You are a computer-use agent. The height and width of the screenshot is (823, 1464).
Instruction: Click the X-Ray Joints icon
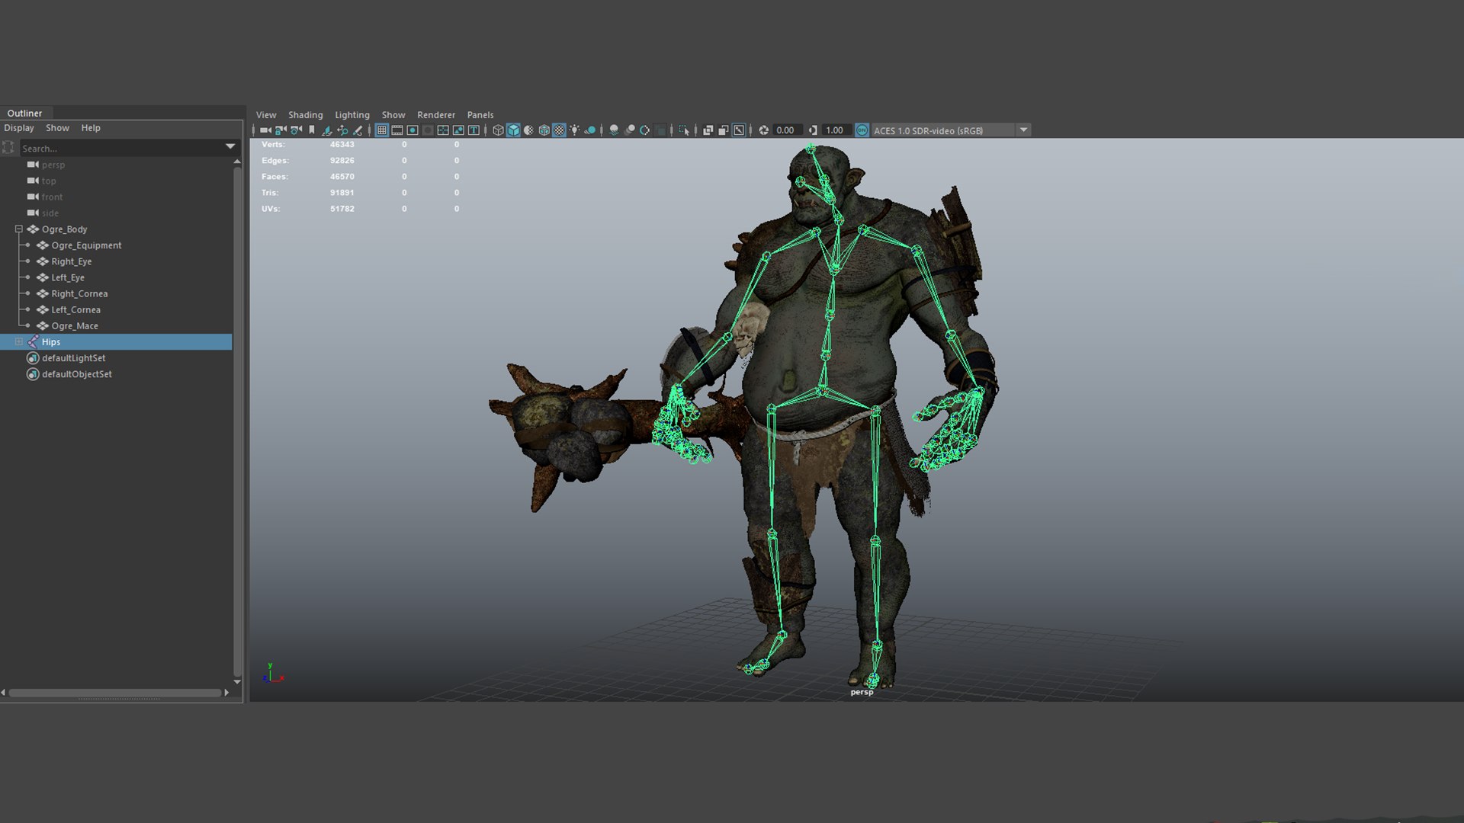tap(739, 130)
